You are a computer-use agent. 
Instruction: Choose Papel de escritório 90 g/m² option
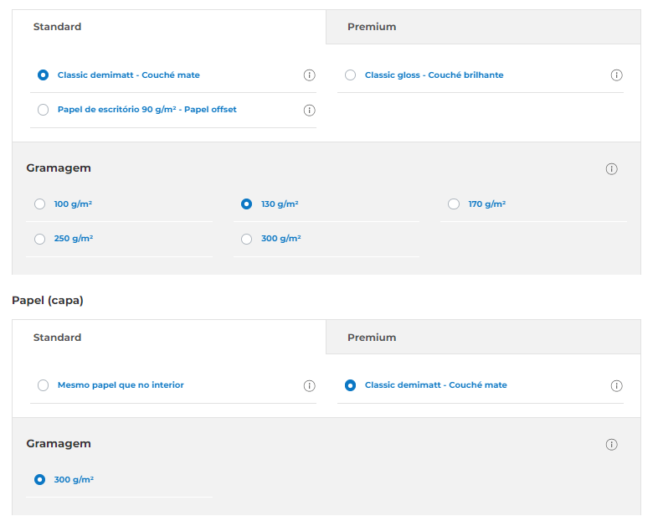pyautogui.click(x=44, y=110)
